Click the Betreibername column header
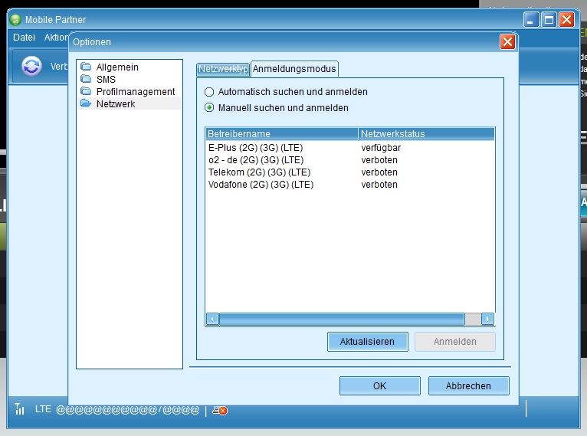Screen dimensions: 587x436 pyautogui.click(x=282, y=133)
